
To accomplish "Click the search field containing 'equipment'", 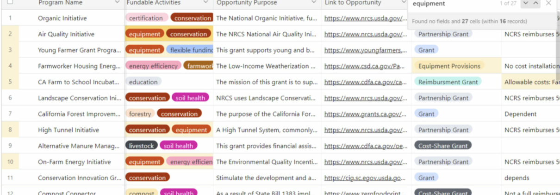I will coord(451,4).
